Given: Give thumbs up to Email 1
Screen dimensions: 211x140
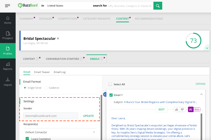Looking at the screenshot, I should [176, 109].
